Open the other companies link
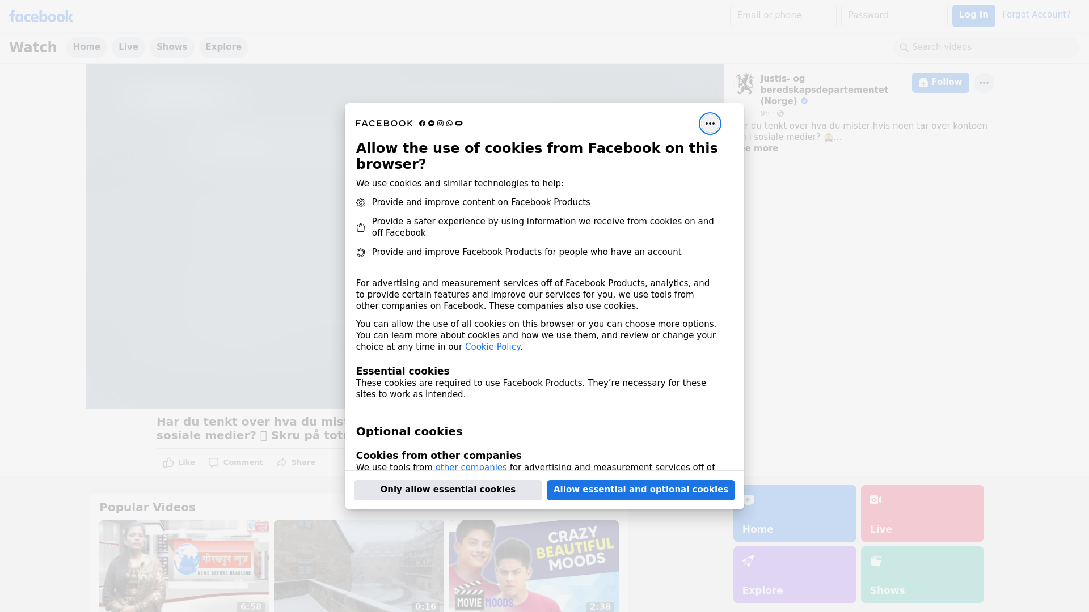Viewport: 1089px width, 612px height. 471,467
